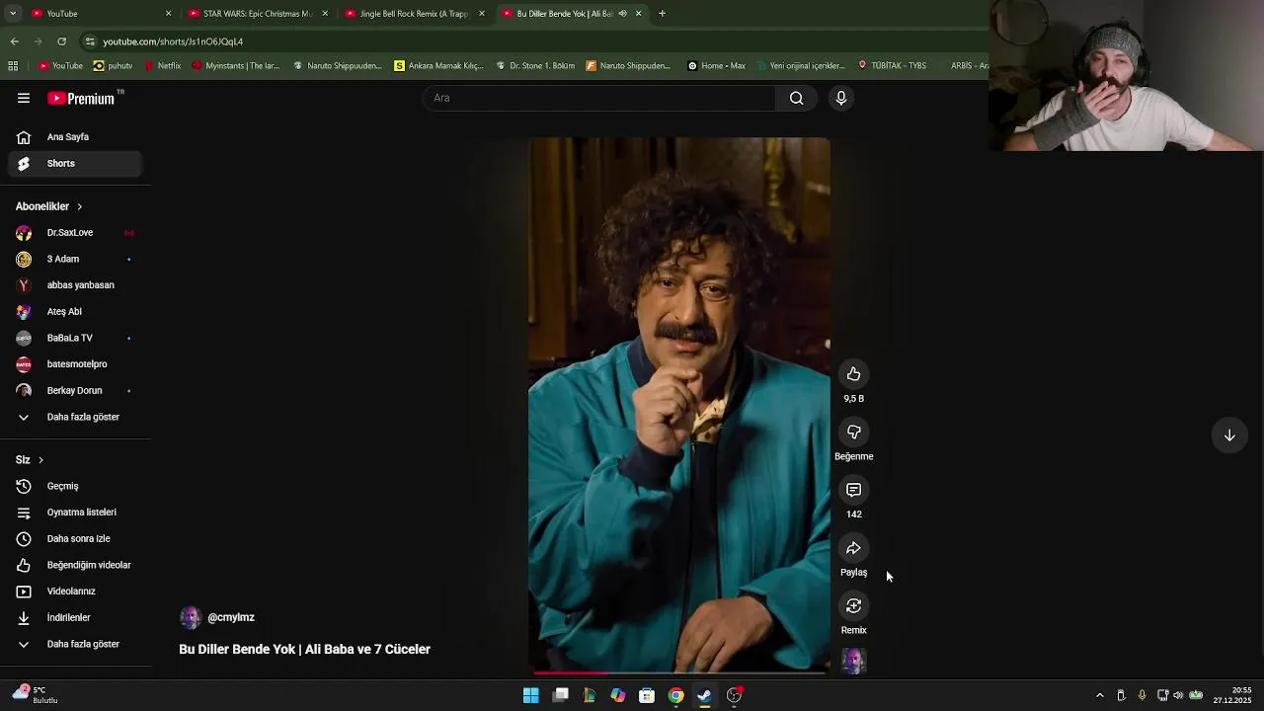1264x711 pixels.
Task: Open the Myinstants bookmark
Action: coord(236,65)
